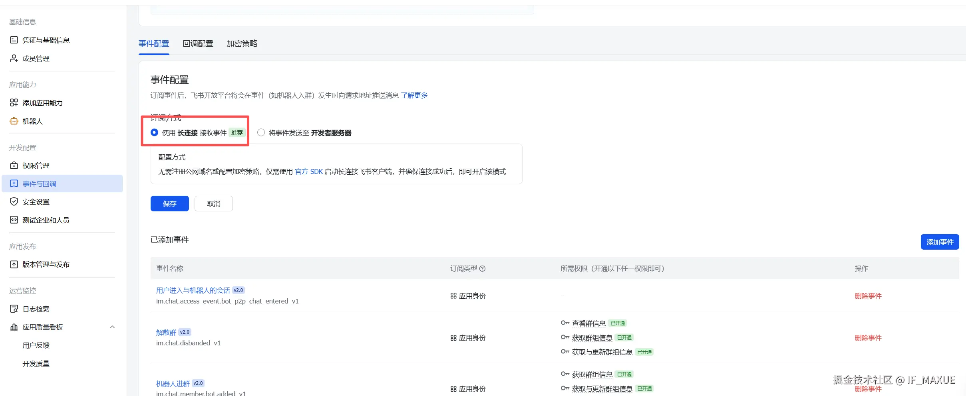This screenshot has width=966, height=396.
Task: Switch to the 加密策略 tab
Action: [242, 43]
